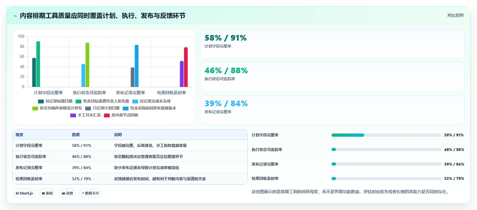
Task: Click the 发布记录完整率 progress bar
Action: tap(387, 164)
